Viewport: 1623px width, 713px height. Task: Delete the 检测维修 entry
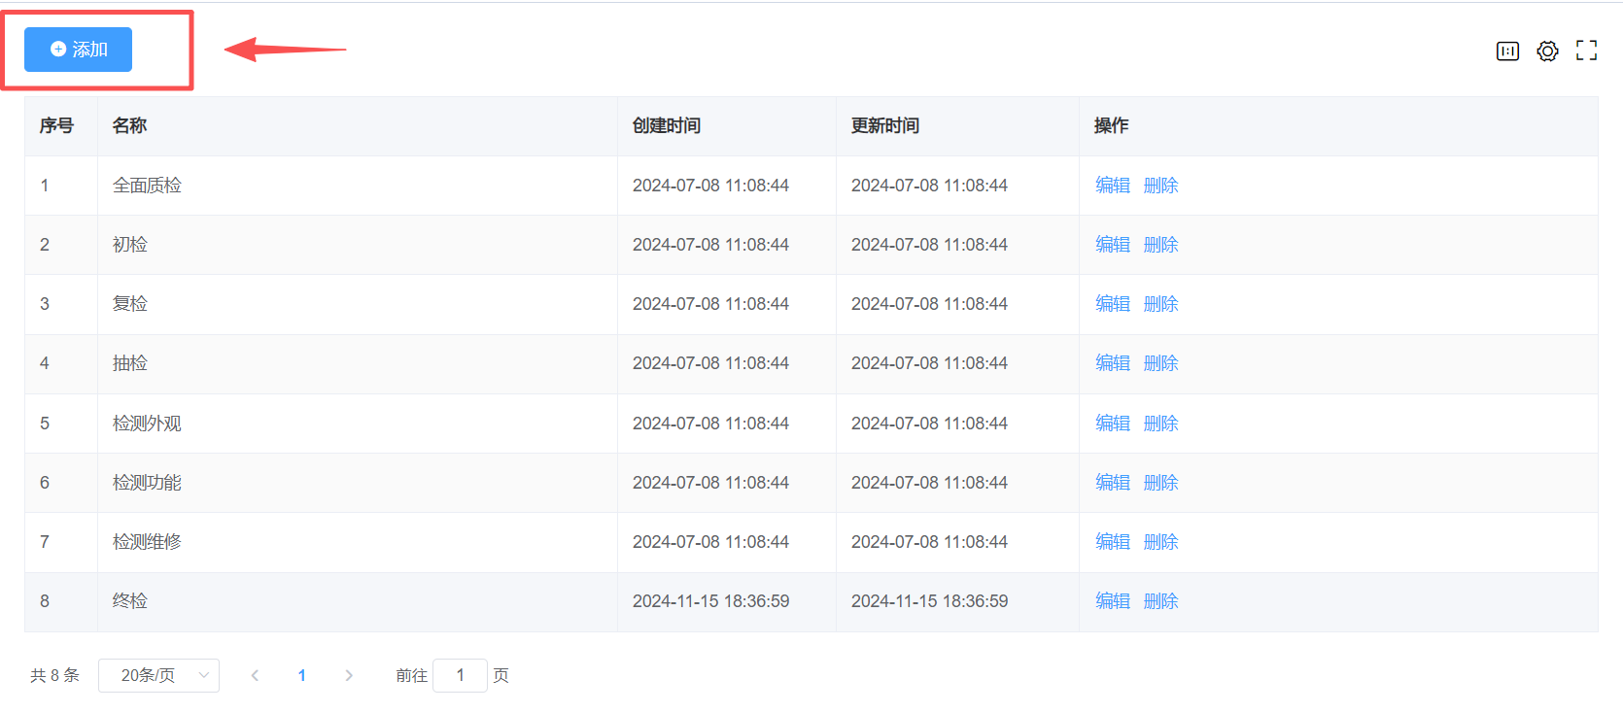click(x=1160, y=542)
